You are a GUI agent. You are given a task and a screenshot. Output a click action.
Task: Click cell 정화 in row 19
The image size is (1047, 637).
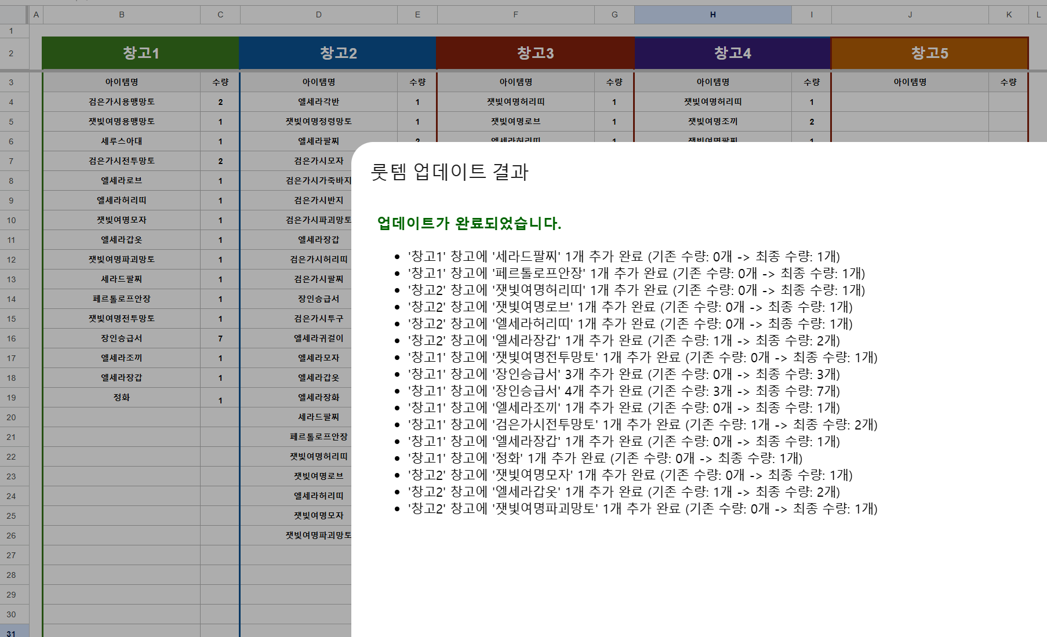122,398
